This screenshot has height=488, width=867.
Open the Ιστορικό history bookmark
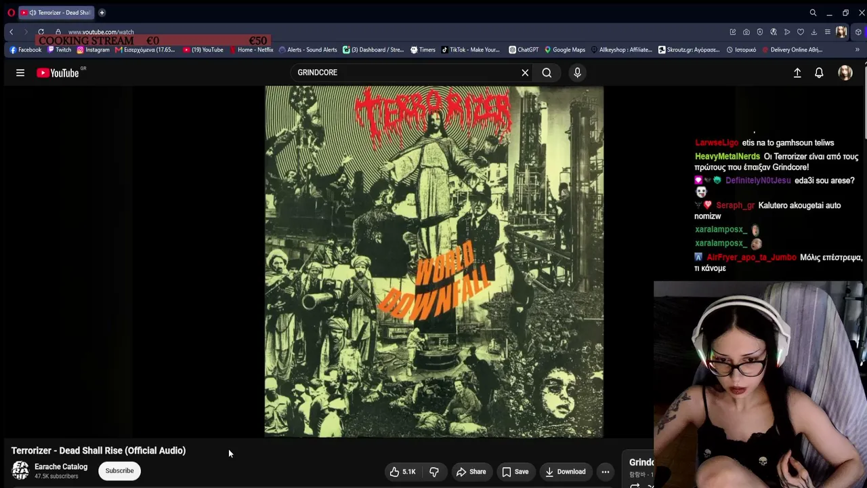[x=741, y=49]
